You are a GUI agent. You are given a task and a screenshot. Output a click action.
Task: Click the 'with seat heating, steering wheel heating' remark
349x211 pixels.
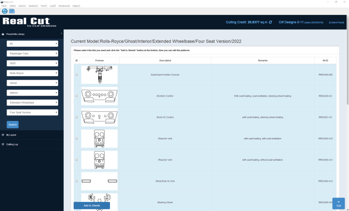(263, 117)
